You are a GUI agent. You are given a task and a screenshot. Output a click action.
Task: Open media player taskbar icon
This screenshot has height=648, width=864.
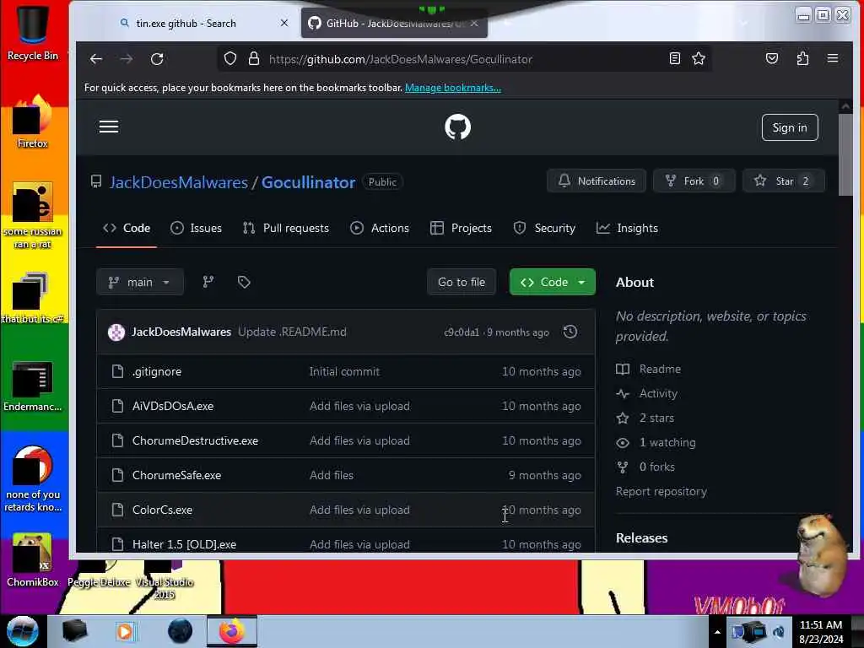click(125, 631)
